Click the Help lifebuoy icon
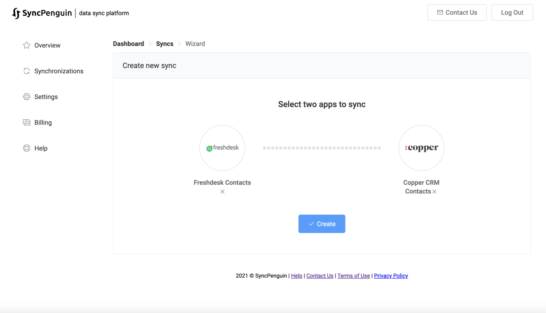The image size is (546, 313). [26, 148]
